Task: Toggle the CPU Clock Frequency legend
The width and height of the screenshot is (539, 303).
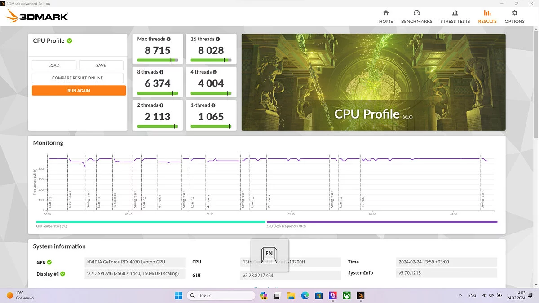Action: pos(286,226)
